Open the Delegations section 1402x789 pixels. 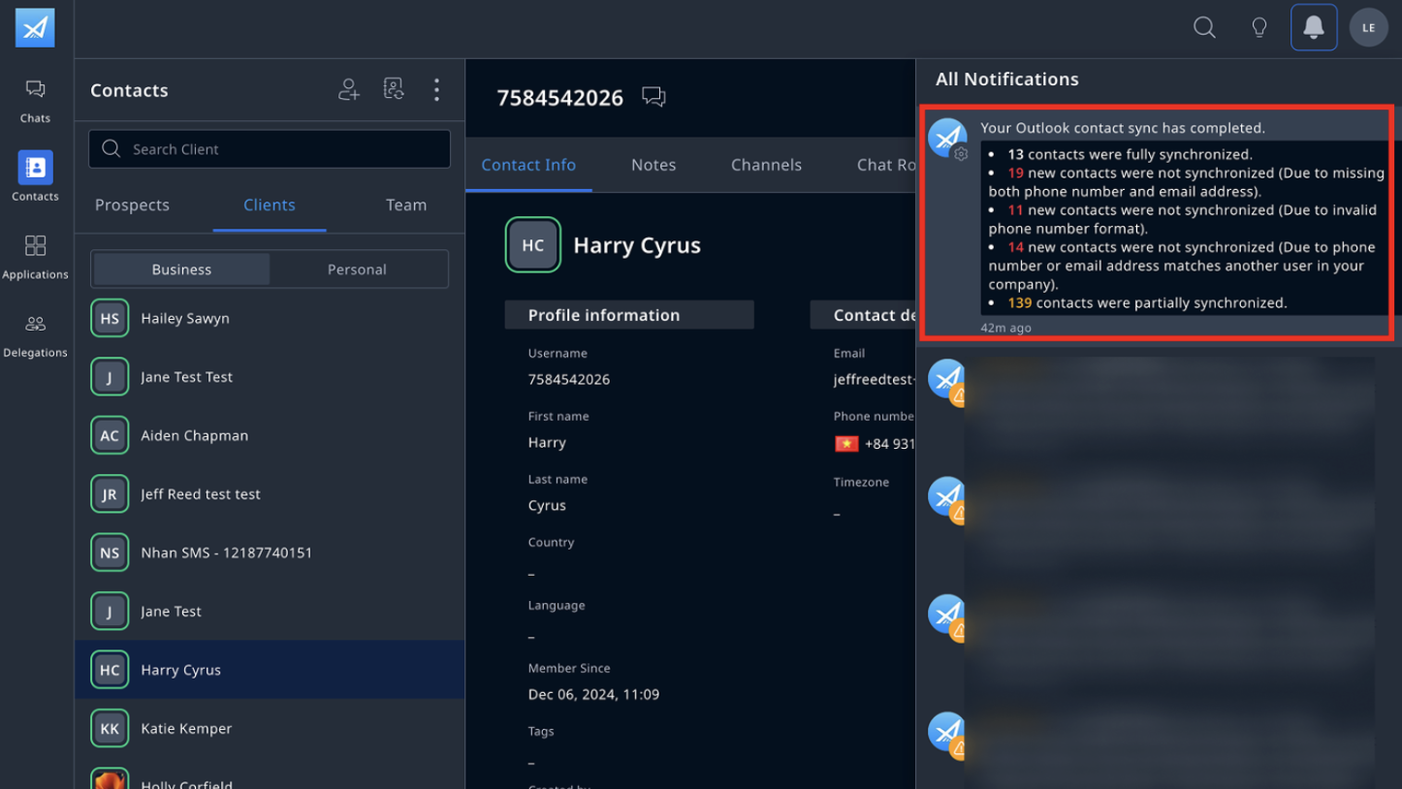click(35, 335)
